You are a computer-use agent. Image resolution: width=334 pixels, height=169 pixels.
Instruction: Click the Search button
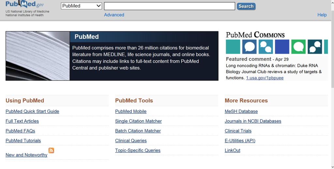coord(246,7)
